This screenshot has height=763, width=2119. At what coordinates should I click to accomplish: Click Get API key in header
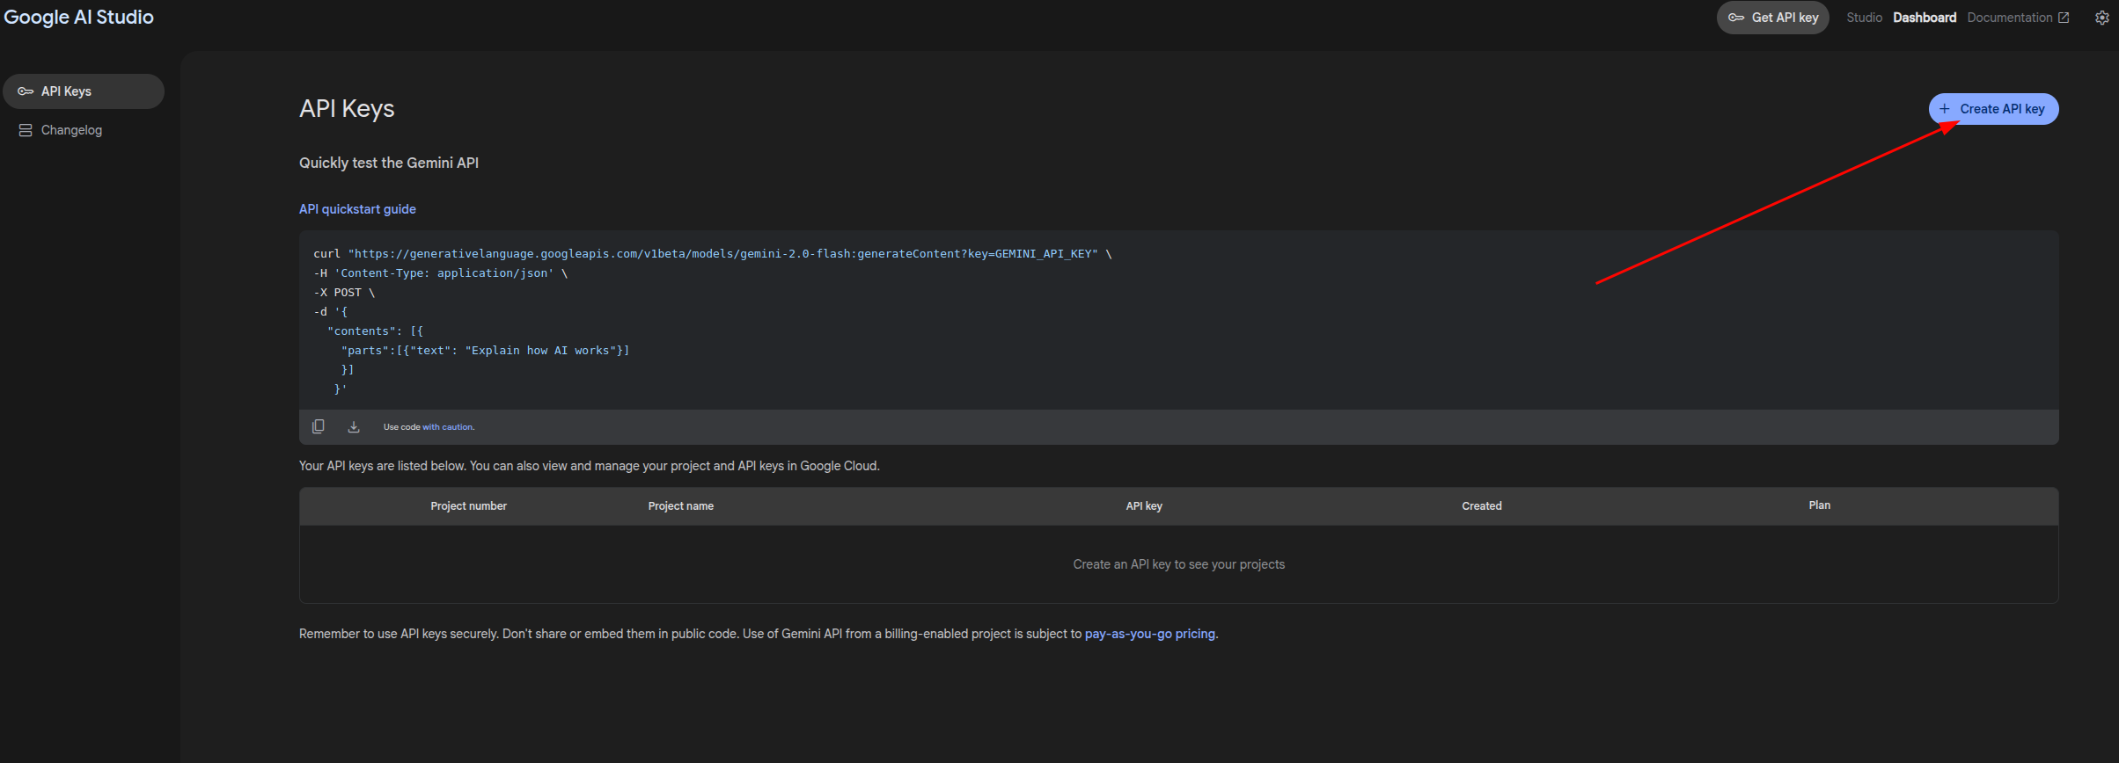(x=1772, y=18)
